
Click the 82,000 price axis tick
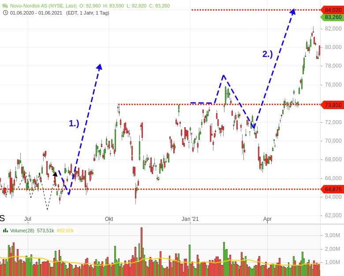(333, 29)
